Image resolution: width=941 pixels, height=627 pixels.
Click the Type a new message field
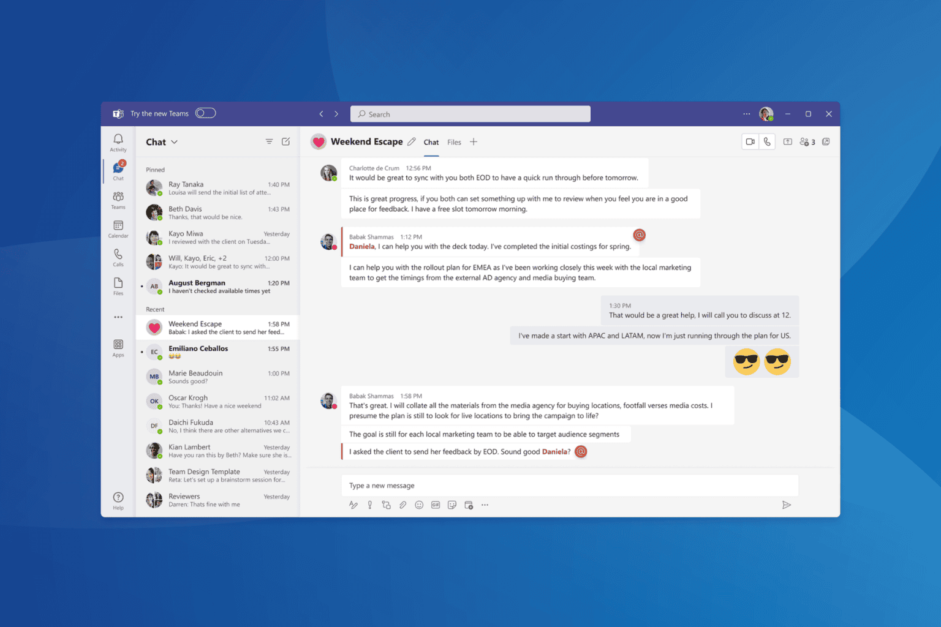[570, 486]
